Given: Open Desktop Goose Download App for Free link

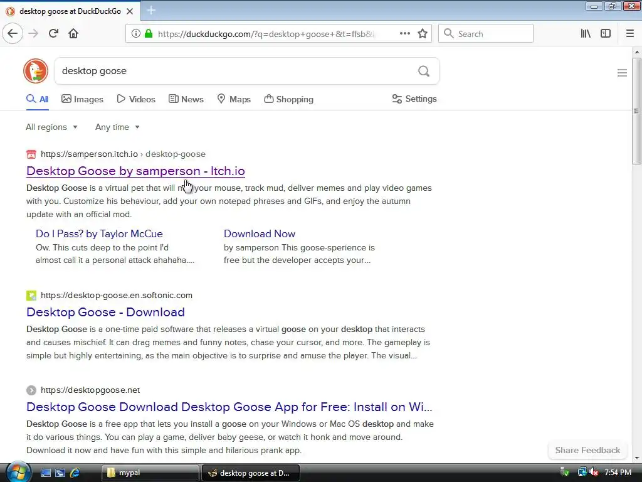Looking at the screenshot, I should point(229,407).
